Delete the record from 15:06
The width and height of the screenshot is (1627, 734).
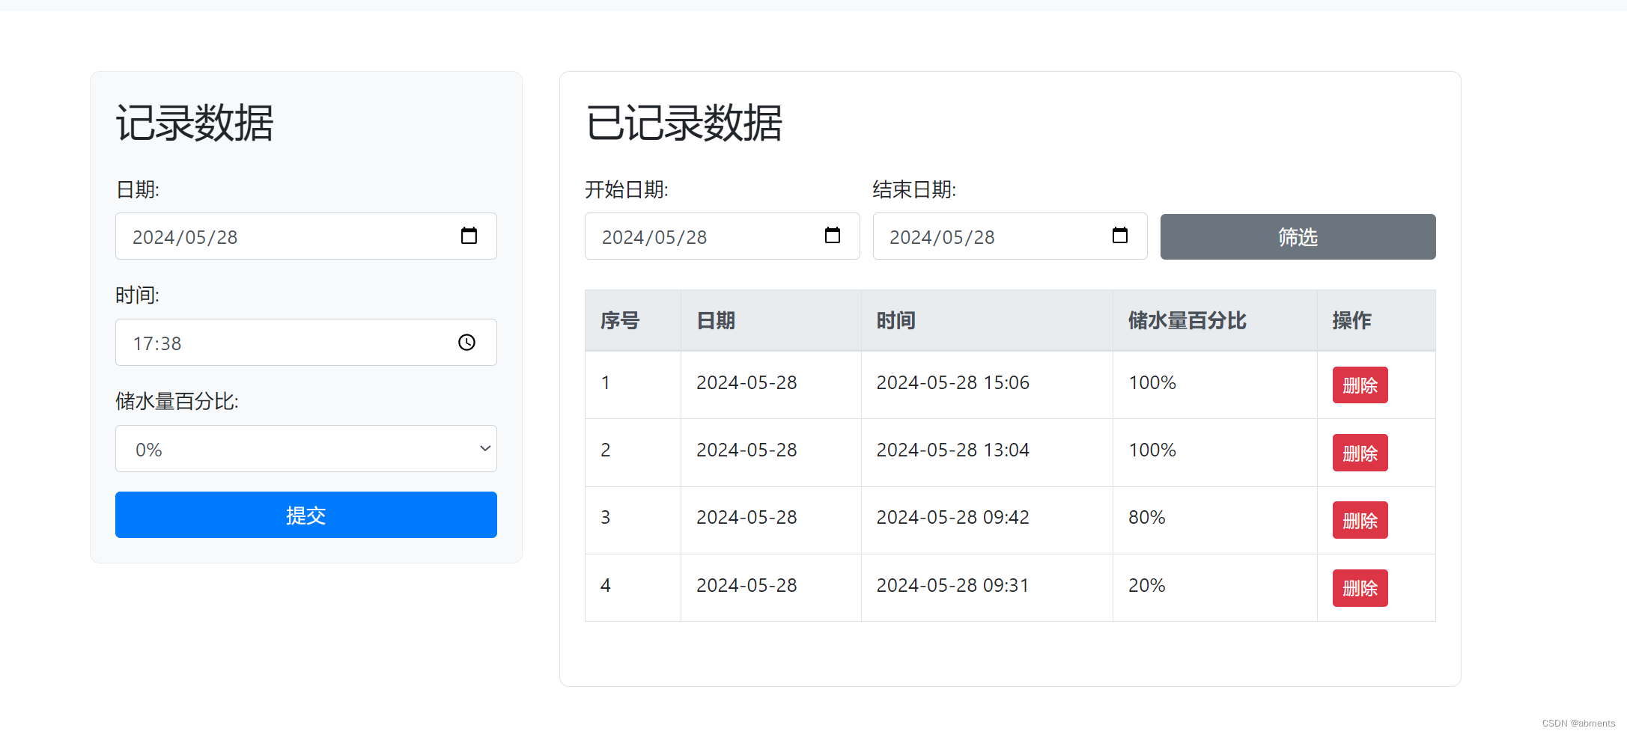pos(1360,385)
